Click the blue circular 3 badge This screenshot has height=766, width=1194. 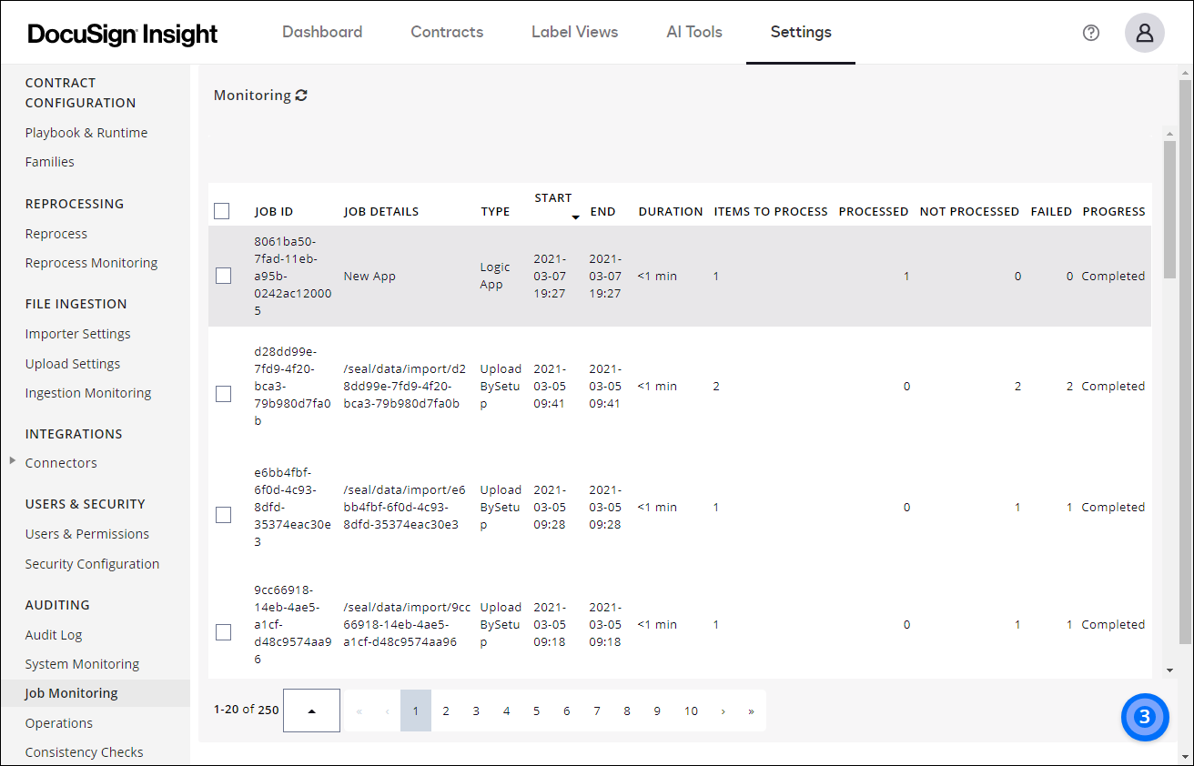click(x=1145, y=718)
